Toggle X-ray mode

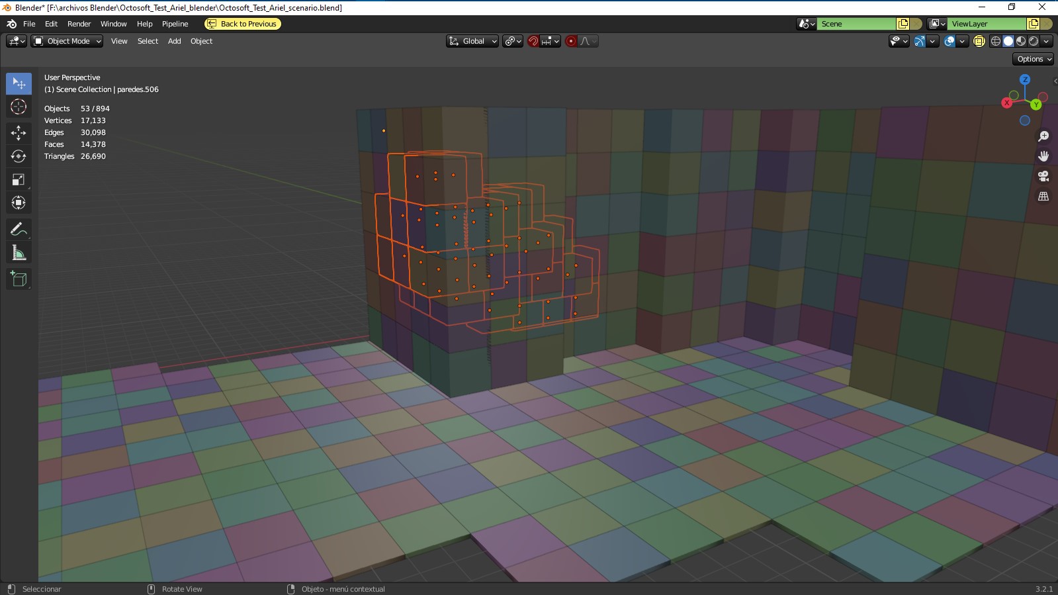tap(979, 41)
